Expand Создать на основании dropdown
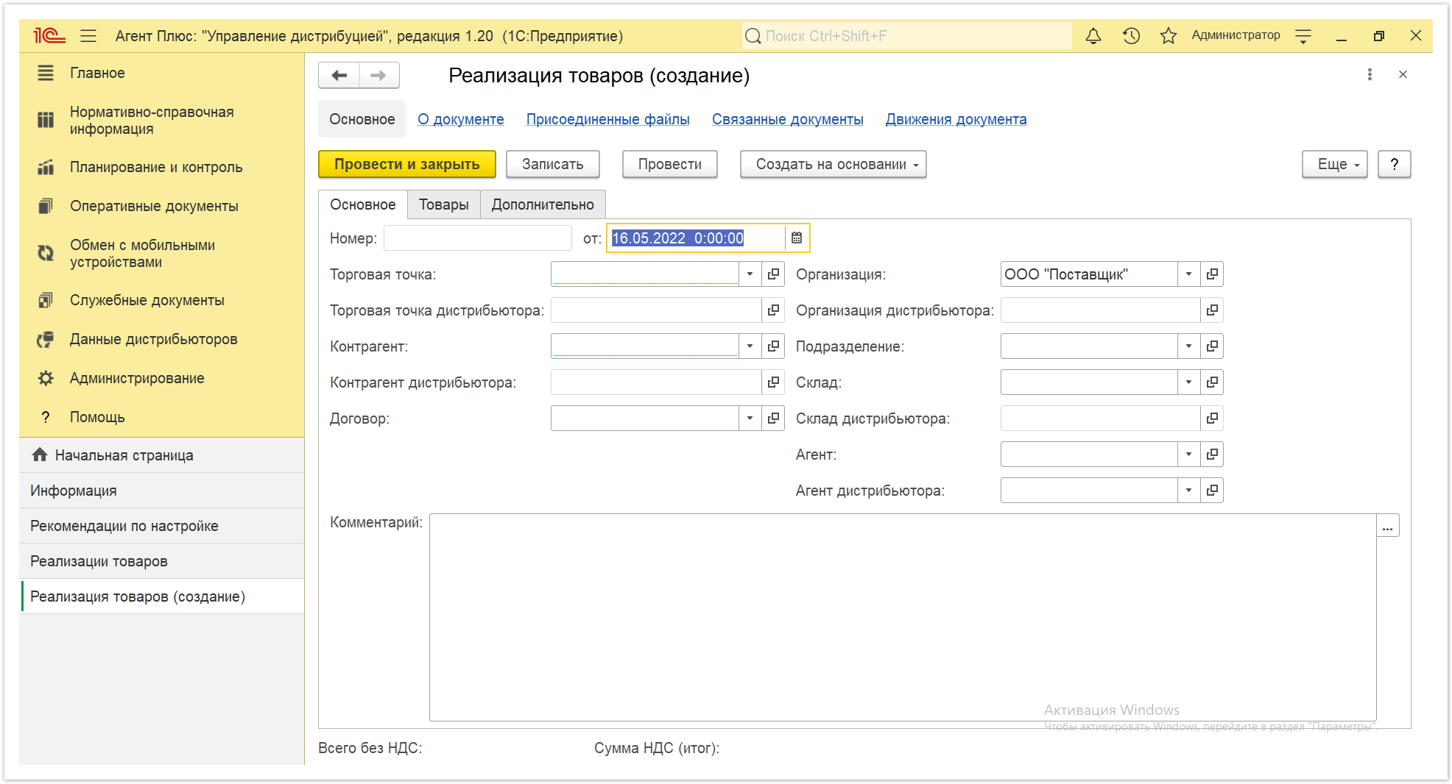 pos(833,164)
